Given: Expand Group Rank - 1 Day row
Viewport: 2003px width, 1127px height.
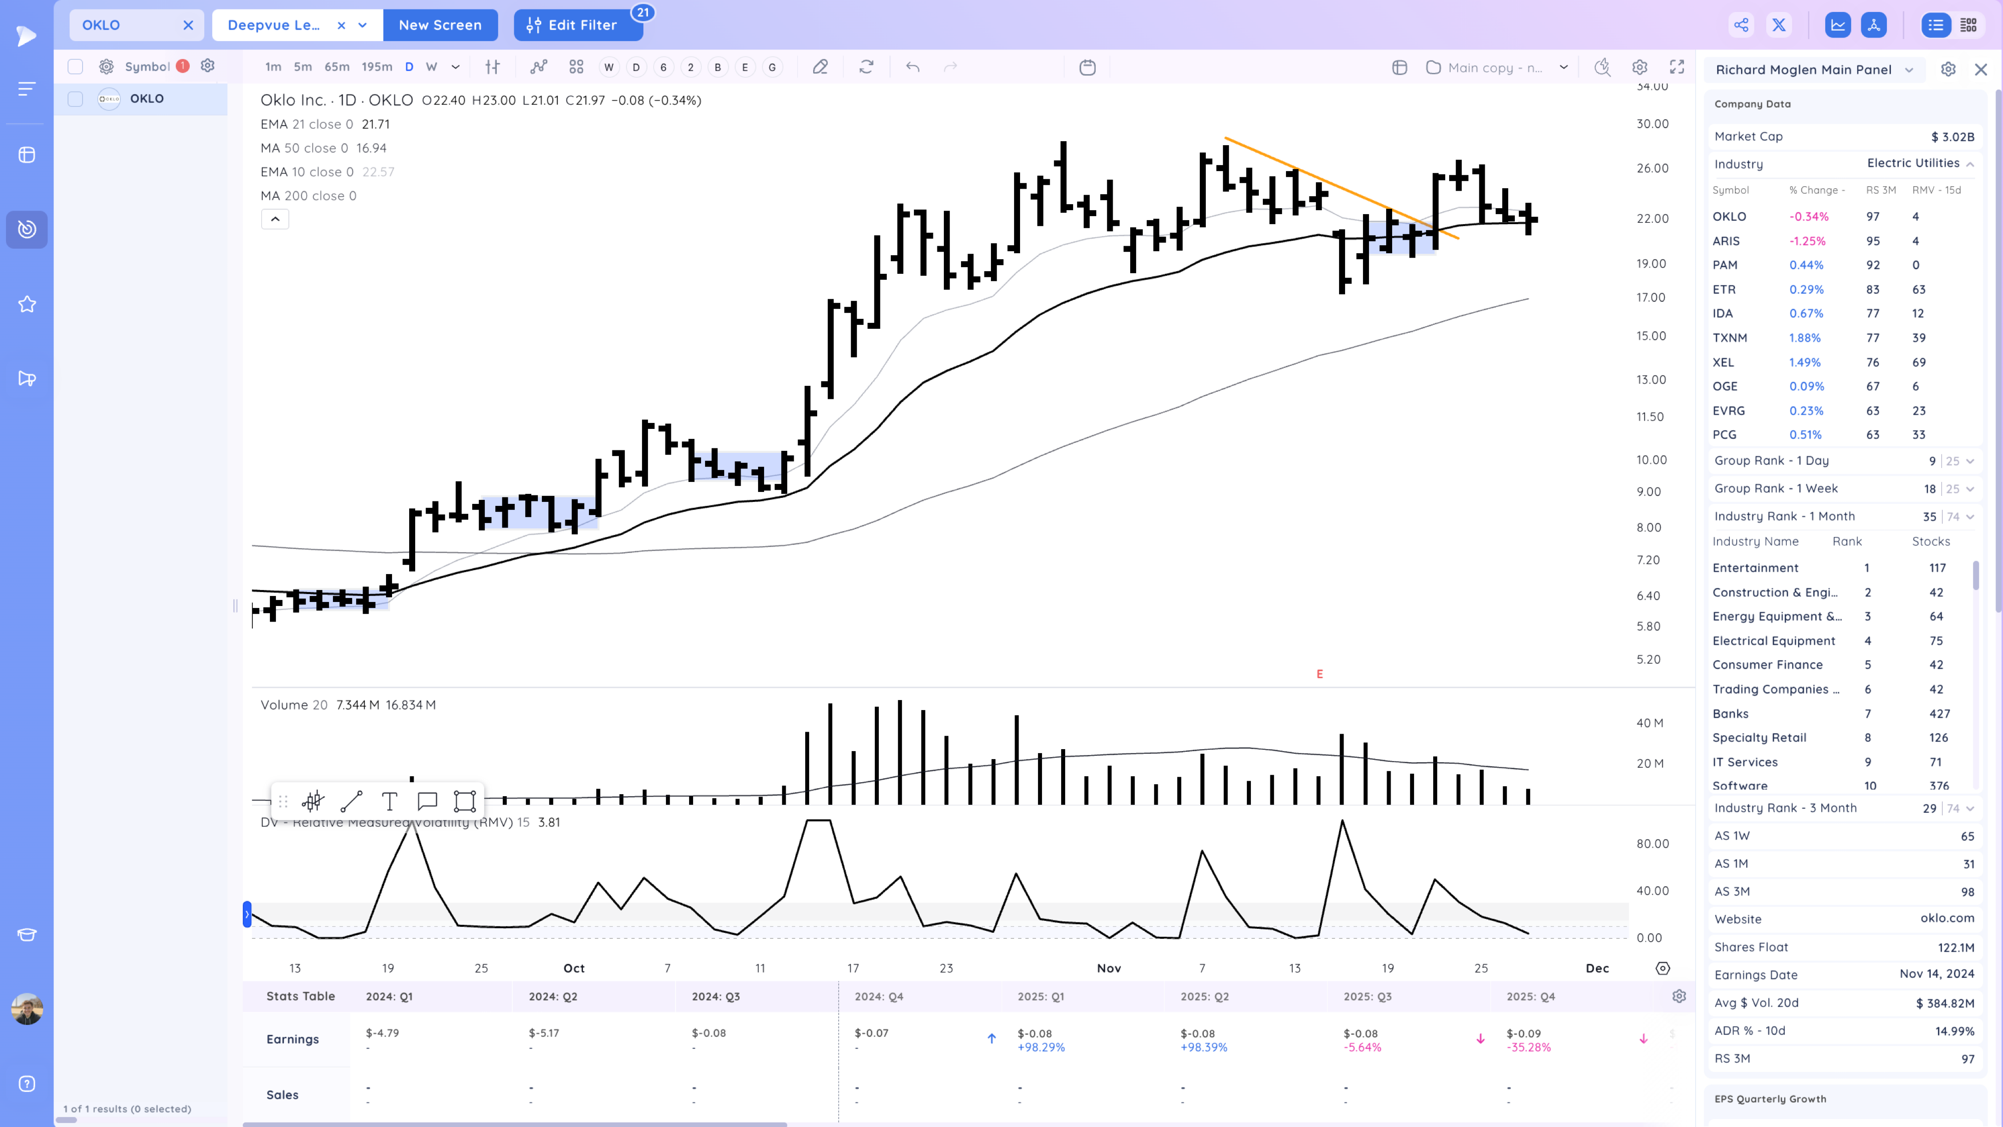Looking at the screenshot, I should (1969, 461).
